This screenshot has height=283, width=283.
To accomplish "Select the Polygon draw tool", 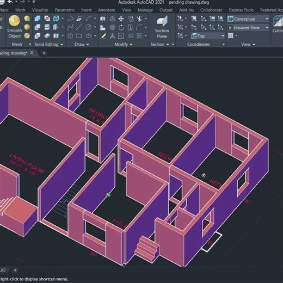I will 70,36.
